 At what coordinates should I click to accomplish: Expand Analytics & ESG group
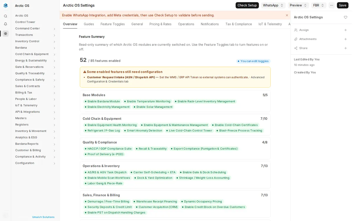54,138
